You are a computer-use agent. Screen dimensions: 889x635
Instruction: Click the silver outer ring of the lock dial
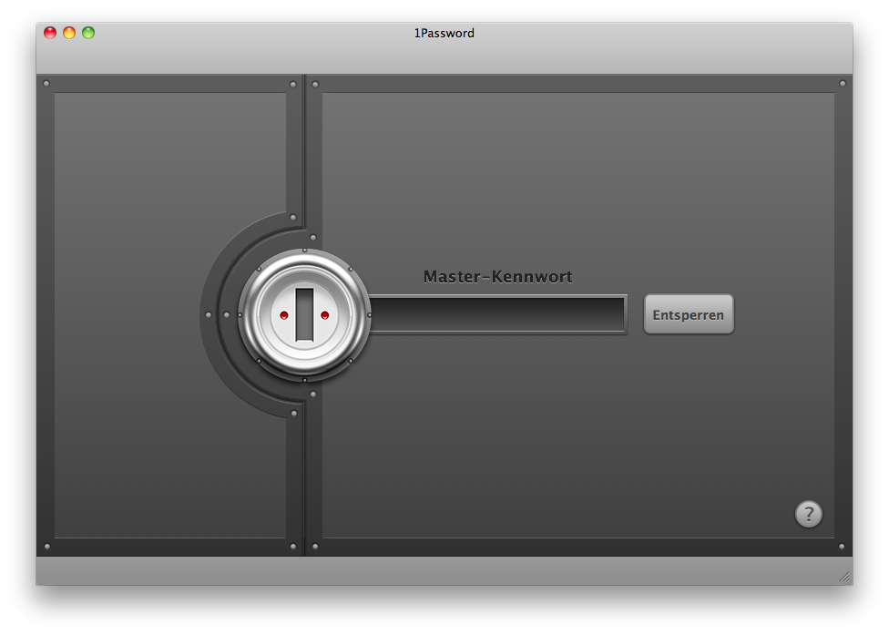[304, 257]
